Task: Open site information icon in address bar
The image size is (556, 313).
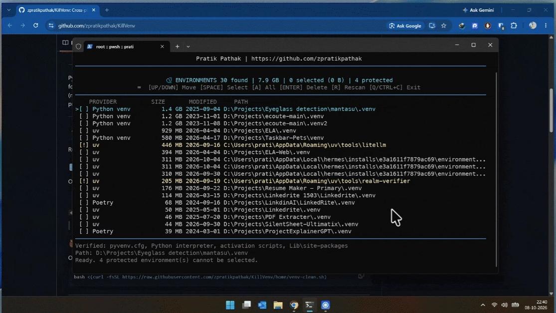Action: [x=51, y=25]
